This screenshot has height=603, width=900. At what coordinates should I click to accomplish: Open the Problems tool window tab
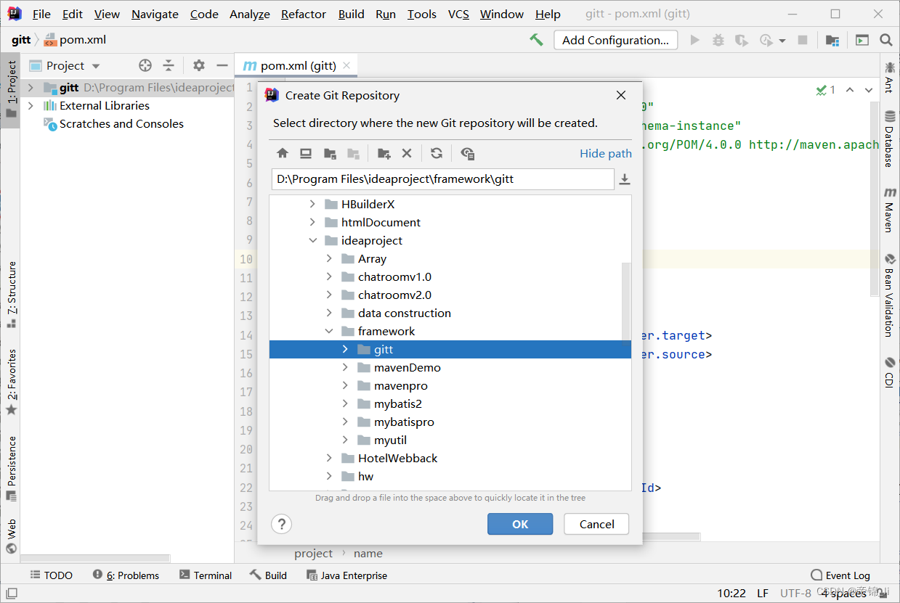(x=126, y=575)
